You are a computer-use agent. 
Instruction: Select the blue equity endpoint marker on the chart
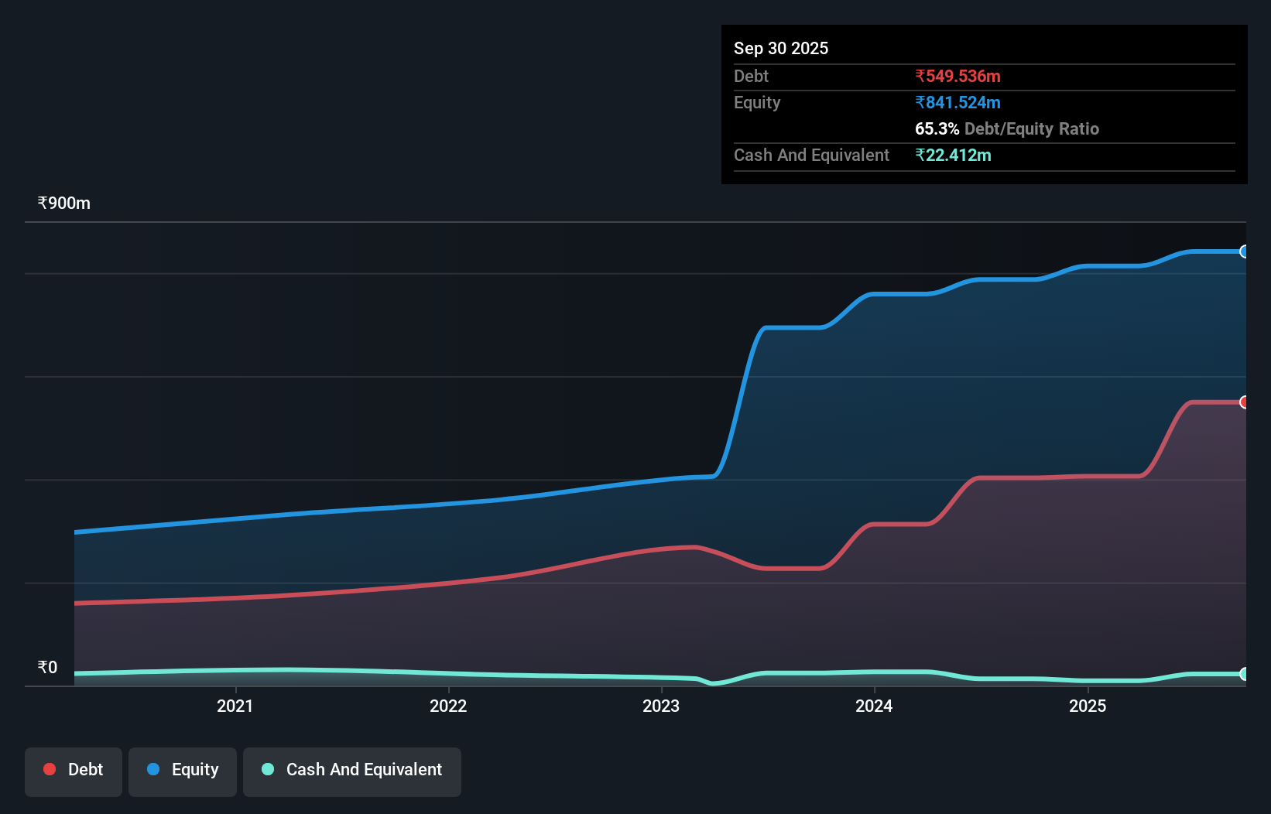(1243, 251)
